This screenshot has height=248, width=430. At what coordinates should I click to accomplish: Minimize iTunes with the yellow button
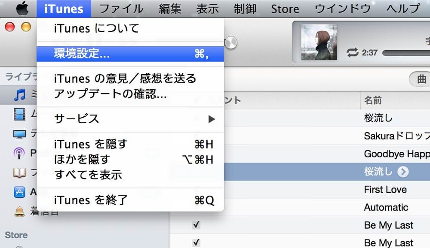click(x=26, y=27)
